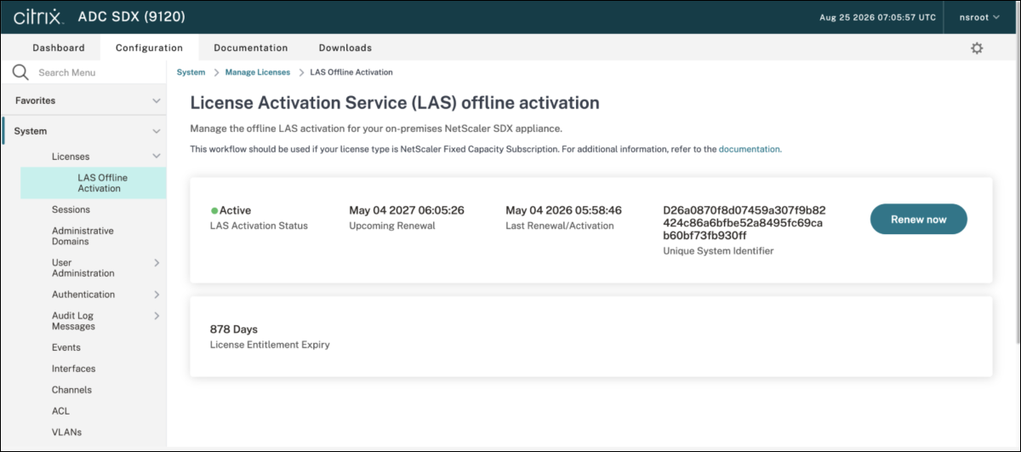Open Administrative Domains in the sidebar
The height and width of the screenshot is (452, 1021).
83,236
